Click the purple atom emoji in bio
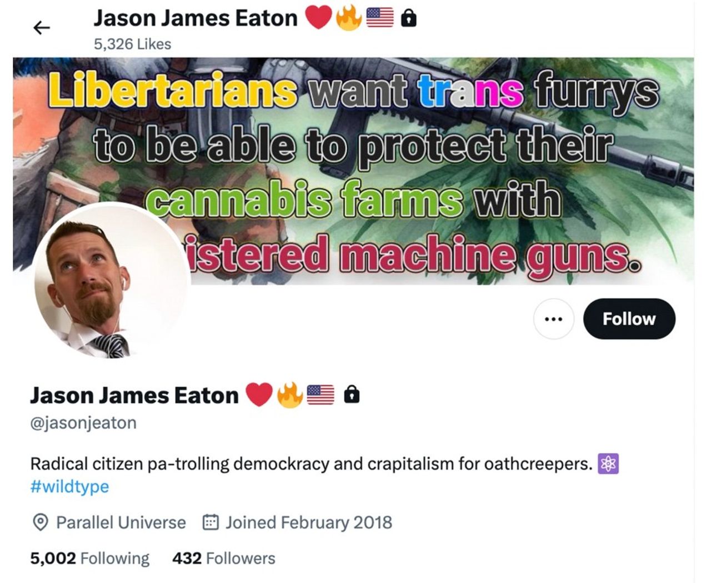The width and height of the screenshot is (711, 583). pos(608,464)
